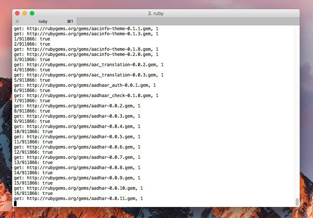Click the aadhar-0.0.8.gem URL line
The height and width of the screenshot is (218, 313).
tap(77, 168)
